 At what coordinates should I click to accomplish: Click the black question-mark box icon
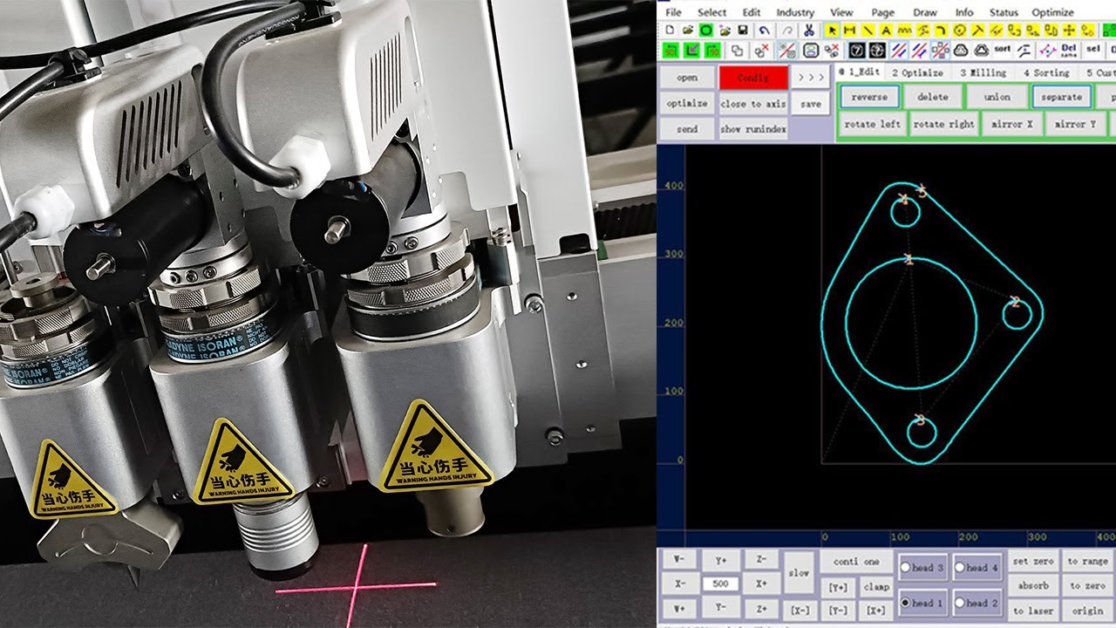tap(857, 51)
